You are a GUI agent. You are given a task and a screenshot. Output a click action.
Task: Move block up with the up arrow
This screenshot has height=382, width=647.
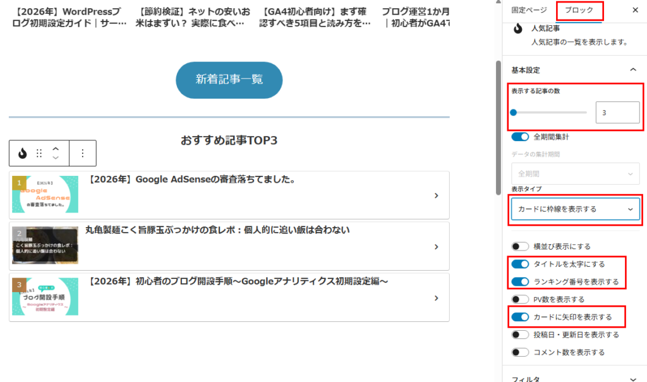56,148
